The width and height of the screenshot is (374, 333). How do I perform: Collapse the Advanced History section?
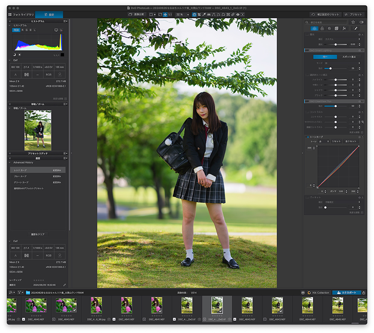pyautogui.click(x=10, y=162)
